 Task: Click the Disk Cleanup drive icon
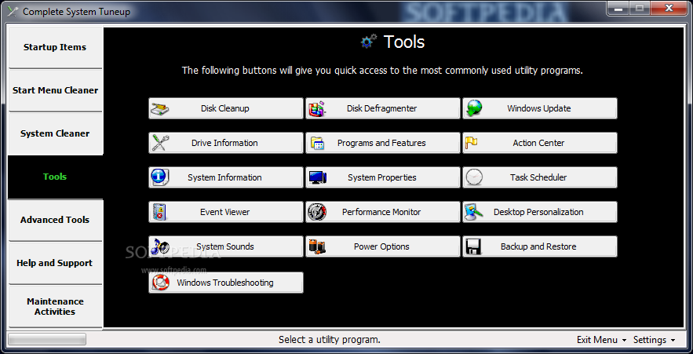(159, 108)
